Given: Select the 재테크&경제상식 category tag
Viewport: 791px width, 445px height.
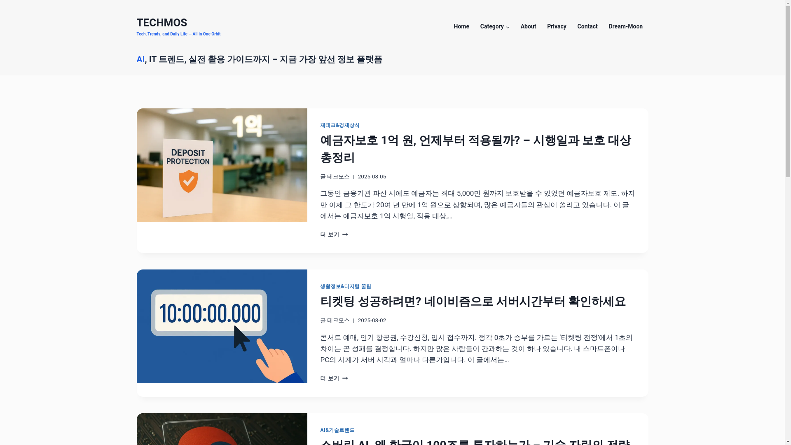Looking at the screenshot, I should point(339,125).
